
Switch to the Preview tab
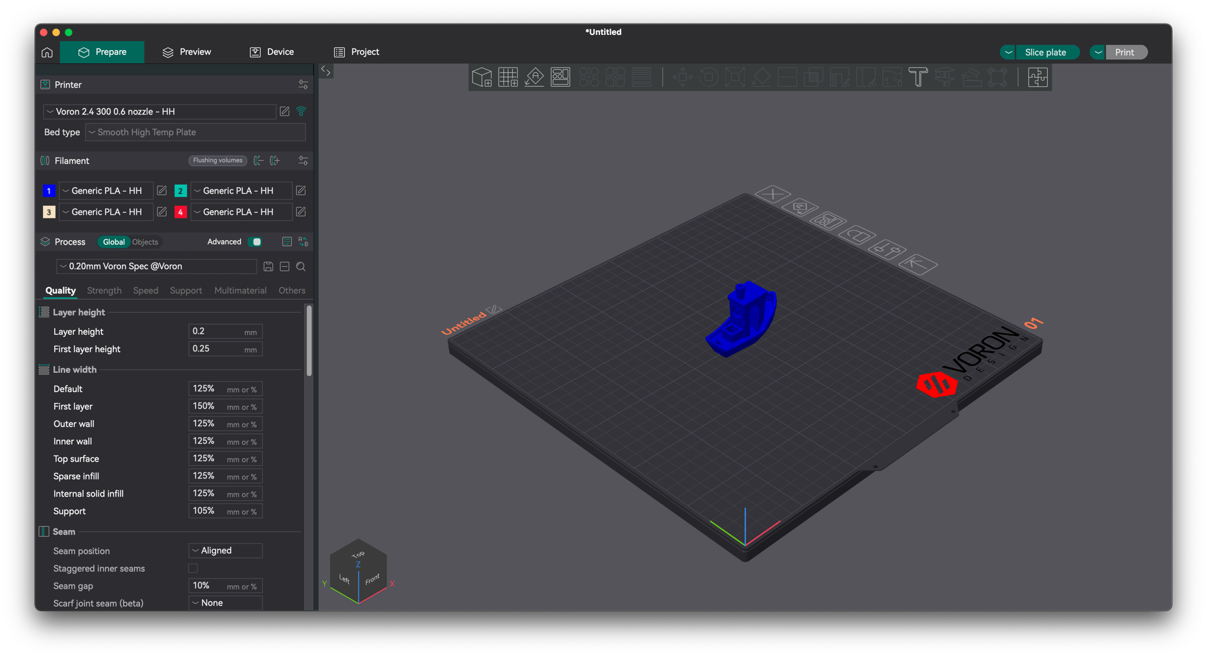tap(187, 52)
